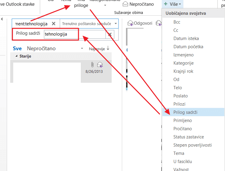
Task: Click the replied envelope icon on message
Action: click(100, 65)
